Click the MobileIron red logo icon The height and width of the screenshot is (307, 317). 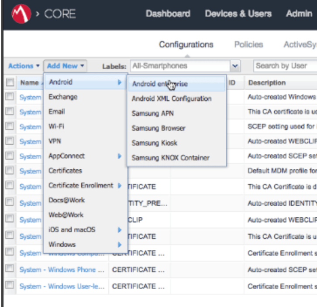(21, 14)
